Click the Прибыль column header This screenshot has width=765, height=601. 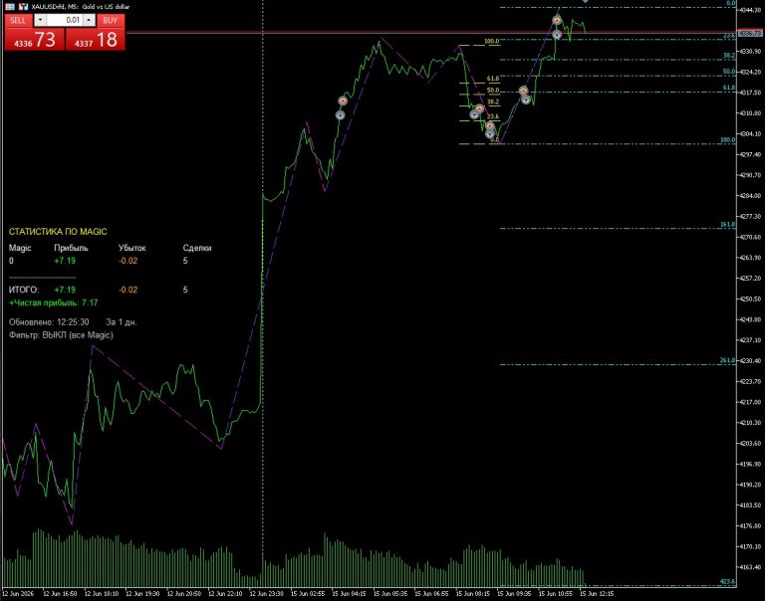point(72,248)
